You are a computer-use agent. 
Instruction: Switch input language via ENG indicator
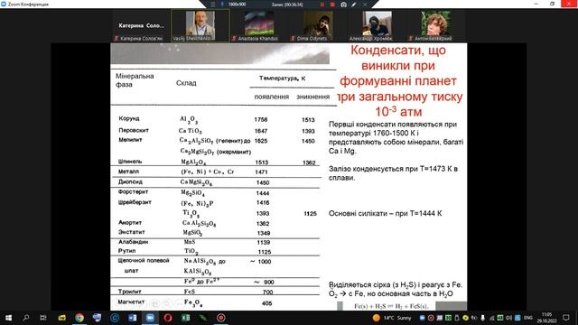coord(527,318)
